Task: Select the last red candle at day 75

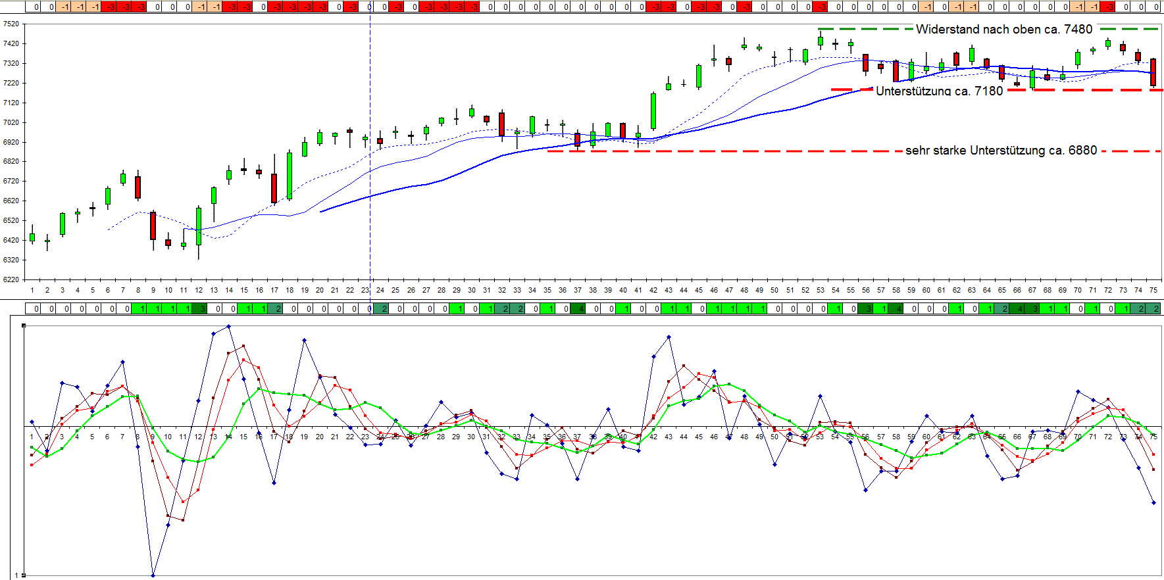Action: pos(1153,72)
